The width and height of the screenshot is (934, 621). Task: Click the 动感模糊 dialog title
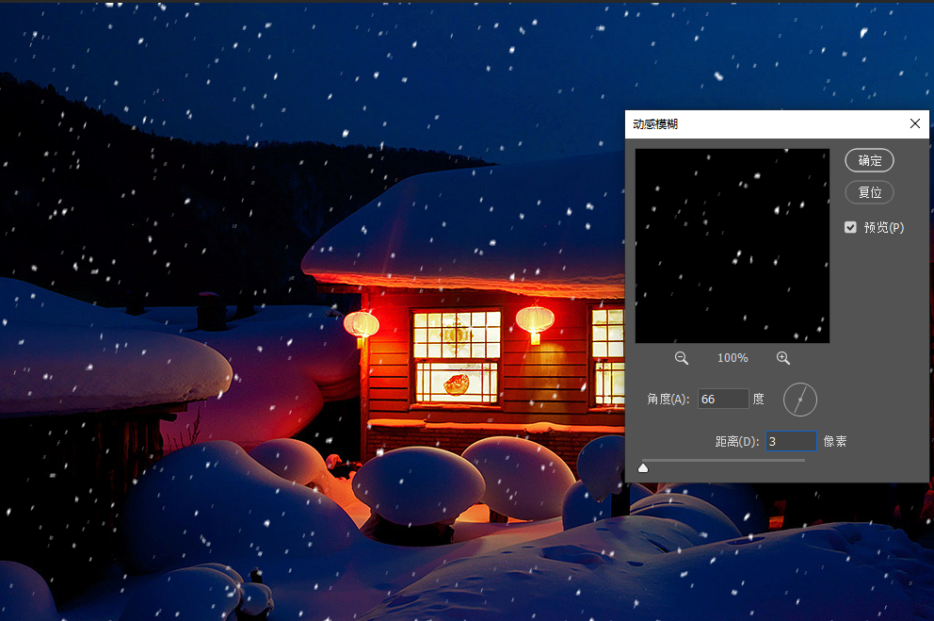point(655,124)
